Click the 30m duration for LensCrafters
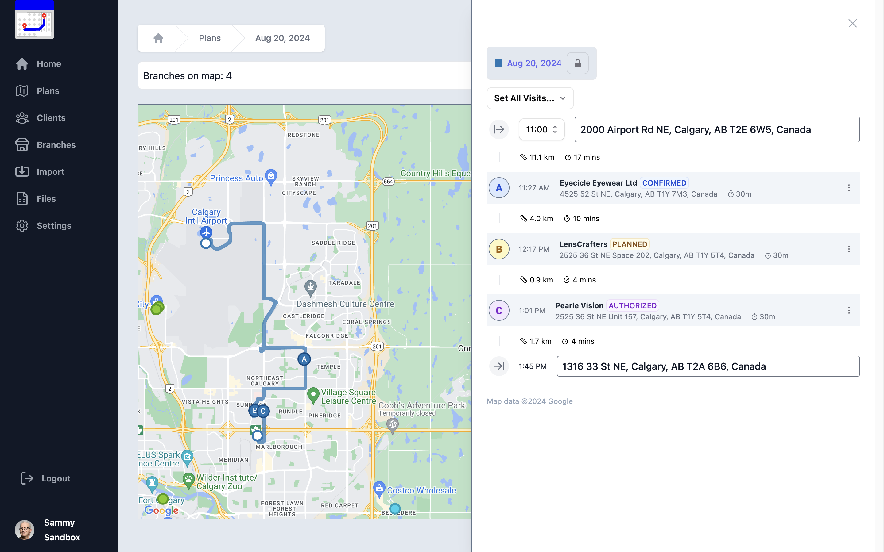Image resolution: width=884 pixels, height=552 pixels. coord(777,255)
